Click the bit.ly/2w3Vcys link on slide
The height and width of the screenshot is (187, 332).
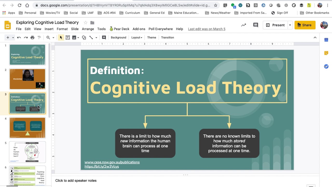coord(102,166)
